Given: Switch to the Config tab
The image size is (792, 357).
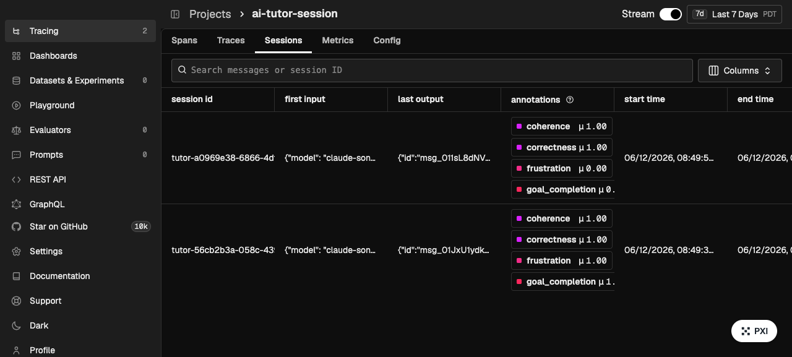Looking at the screenshot, I should tap(387, 40).
